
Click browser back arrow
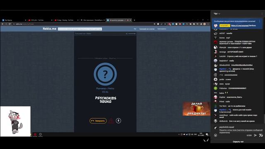point(2,24)
